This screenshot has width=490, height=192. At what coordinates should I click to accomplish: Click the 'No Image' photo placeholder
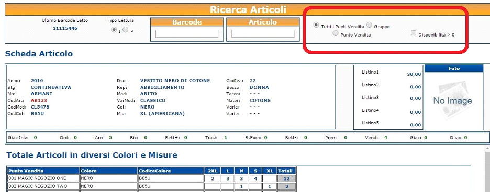click(452, 100)
